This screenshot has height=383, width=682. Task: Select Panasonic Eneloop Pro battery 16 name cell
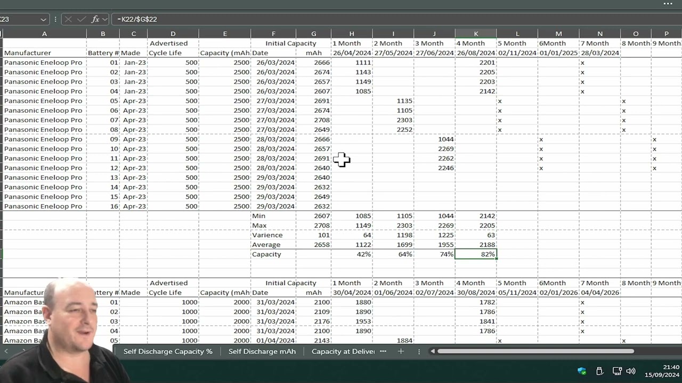(44, 206)
